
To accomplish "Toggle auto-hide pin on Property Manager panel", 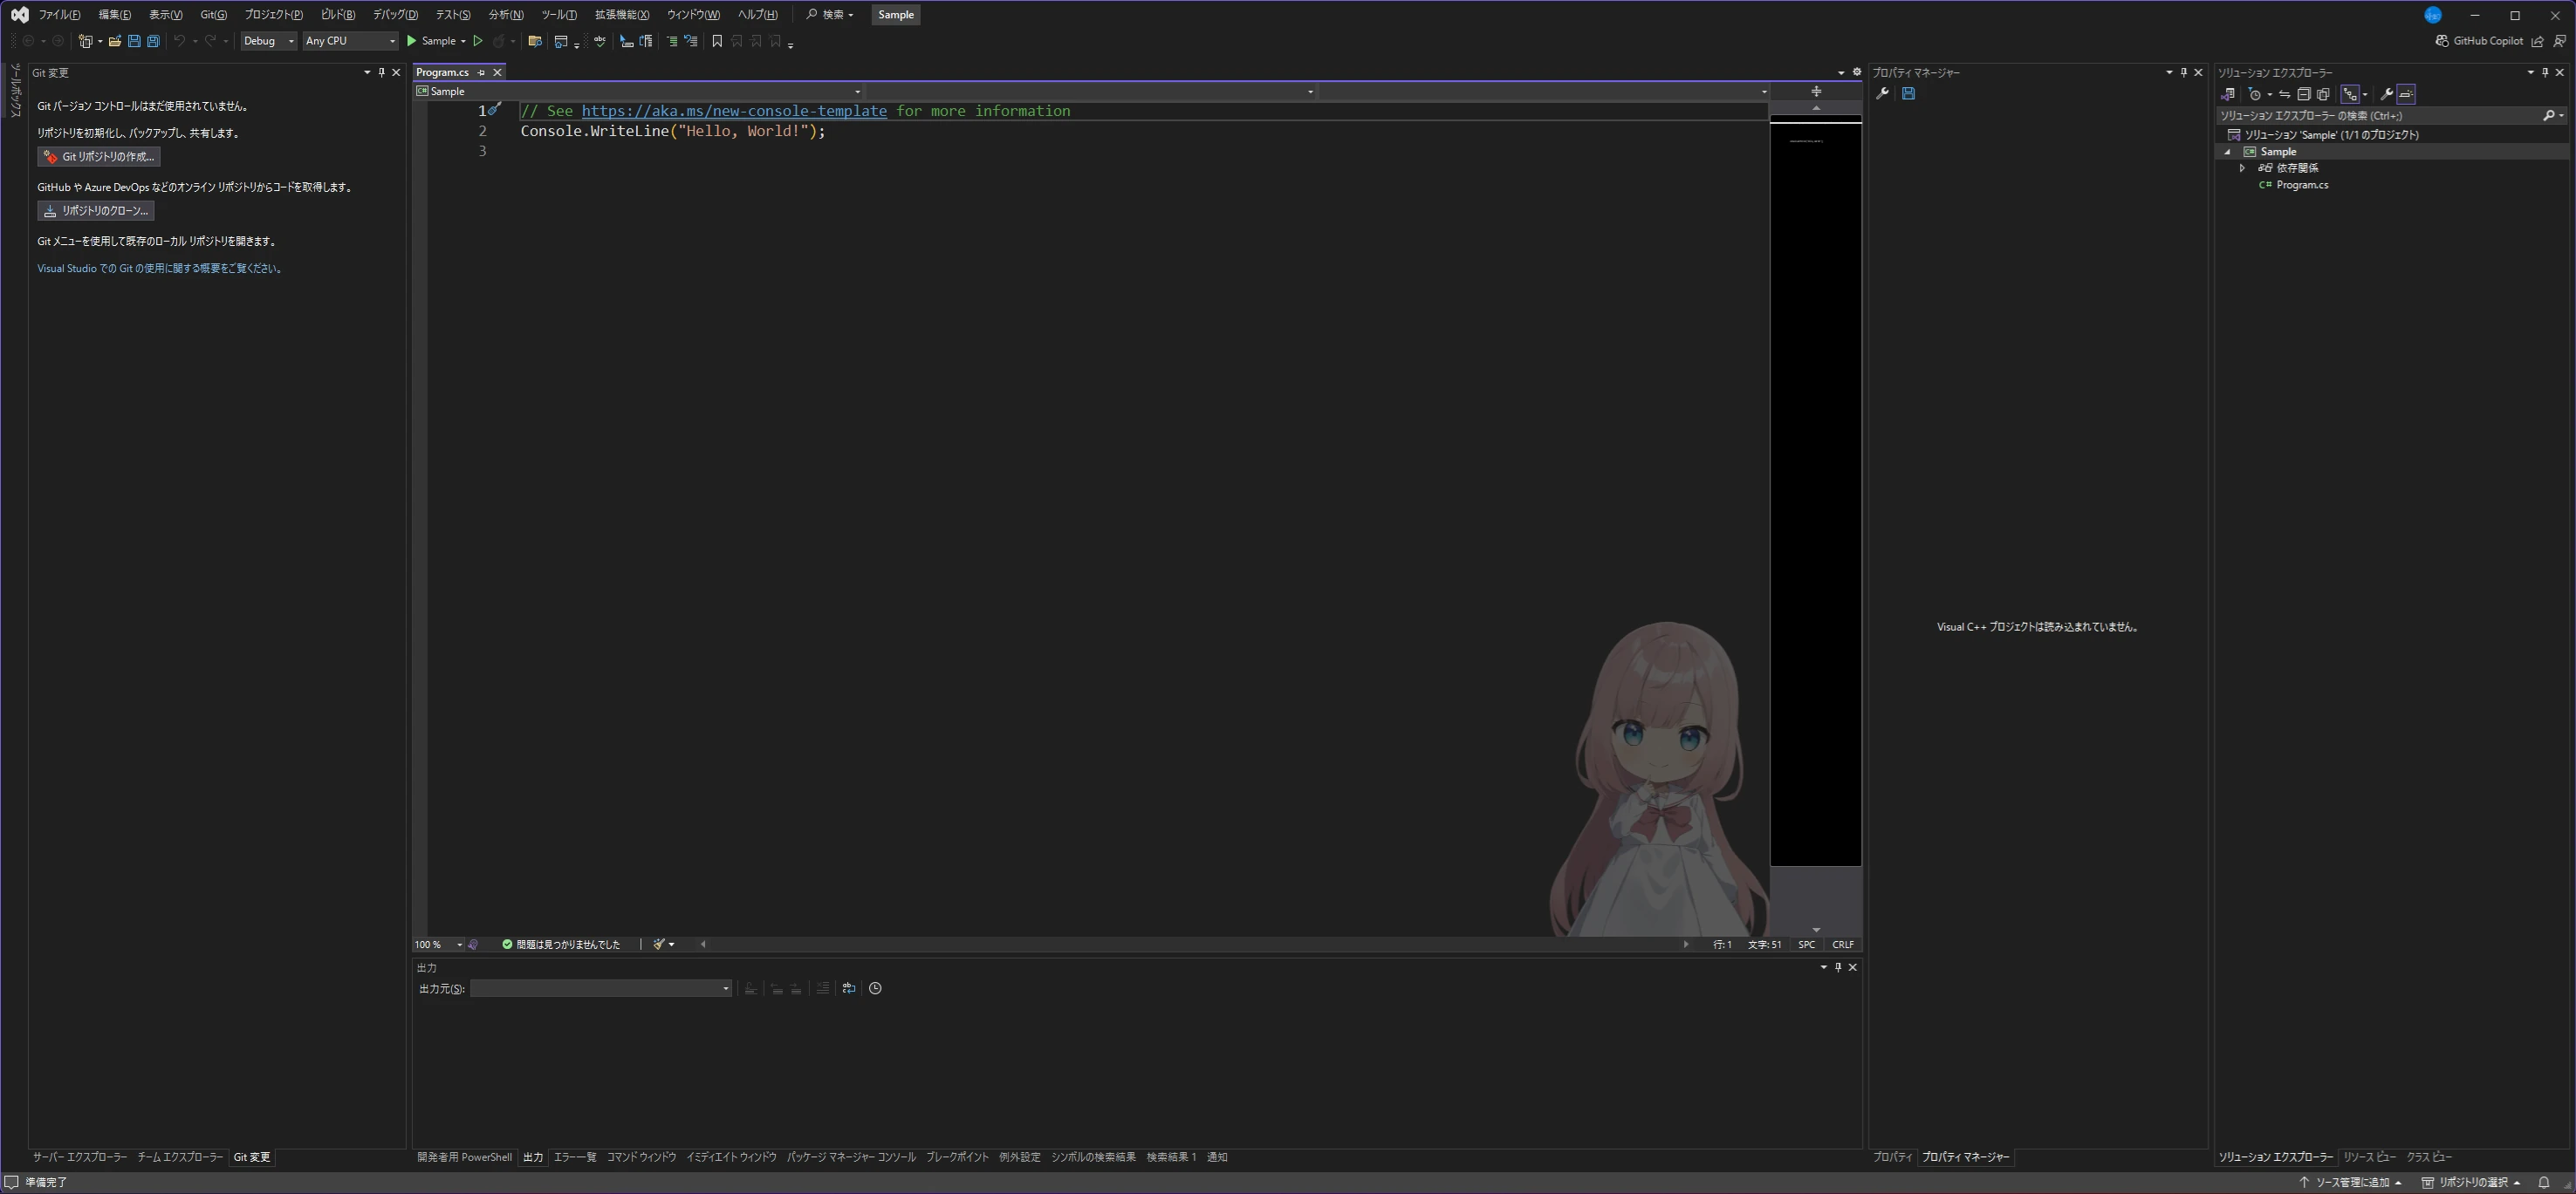I will [x=2183, y=72].
